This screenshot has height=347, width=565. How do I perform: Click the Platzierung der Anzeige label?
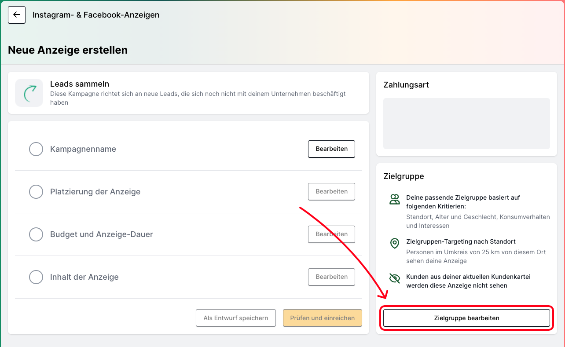pyautogui.click(x=95, y=192)
